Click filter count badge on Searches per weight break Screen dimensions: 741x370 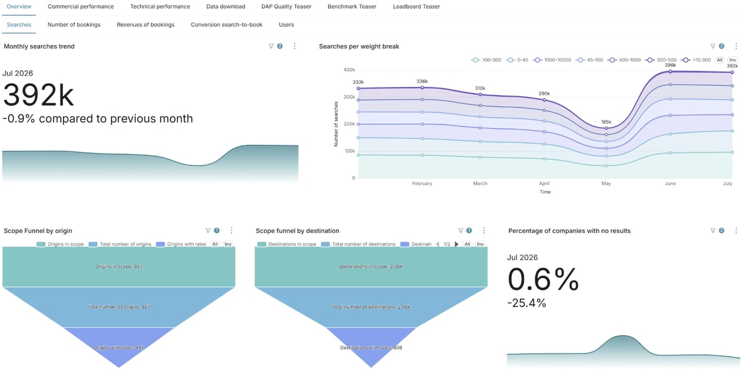click(x=721, y=46)
